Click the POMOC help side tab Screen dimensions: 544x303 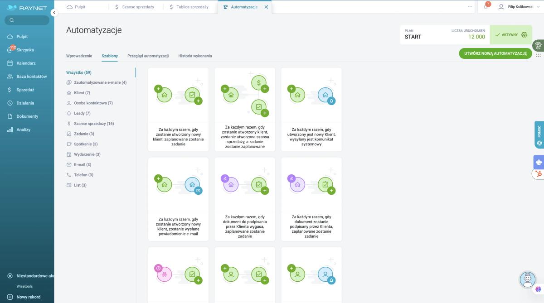point(539,135)
